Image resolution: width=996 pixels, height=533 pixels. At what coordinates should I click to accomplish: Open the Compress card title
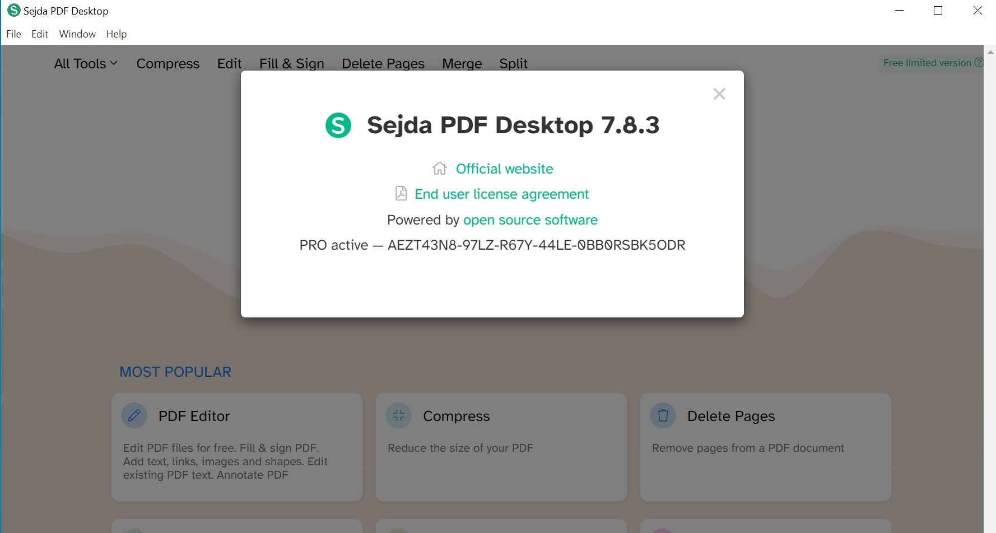pos(457,416)
